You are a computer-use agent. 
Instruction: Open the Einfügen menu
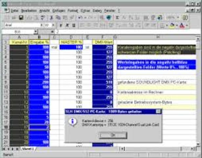[59, 11]
